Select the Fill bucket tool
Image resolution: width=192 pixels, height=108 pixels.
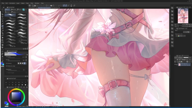pos(2,45)
